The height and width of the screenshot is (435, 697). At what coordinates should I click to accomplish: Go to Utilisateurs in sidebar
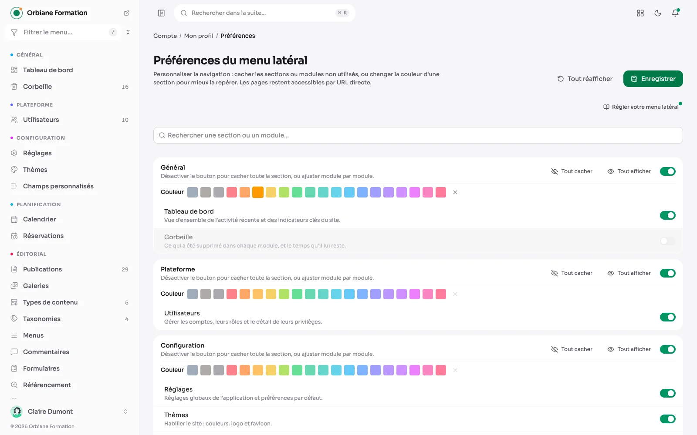70,120
